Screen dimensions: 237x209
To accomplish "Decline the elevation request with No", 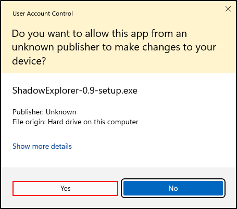I will (173, 188).
